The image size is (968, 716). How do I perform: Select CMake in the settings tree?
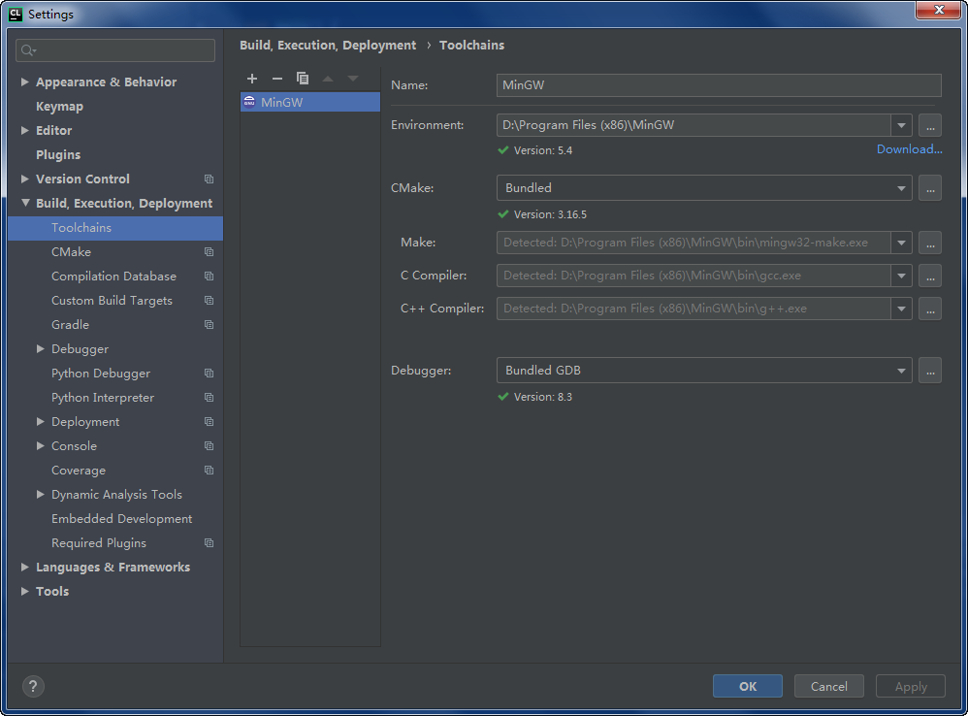coord(71,252)
